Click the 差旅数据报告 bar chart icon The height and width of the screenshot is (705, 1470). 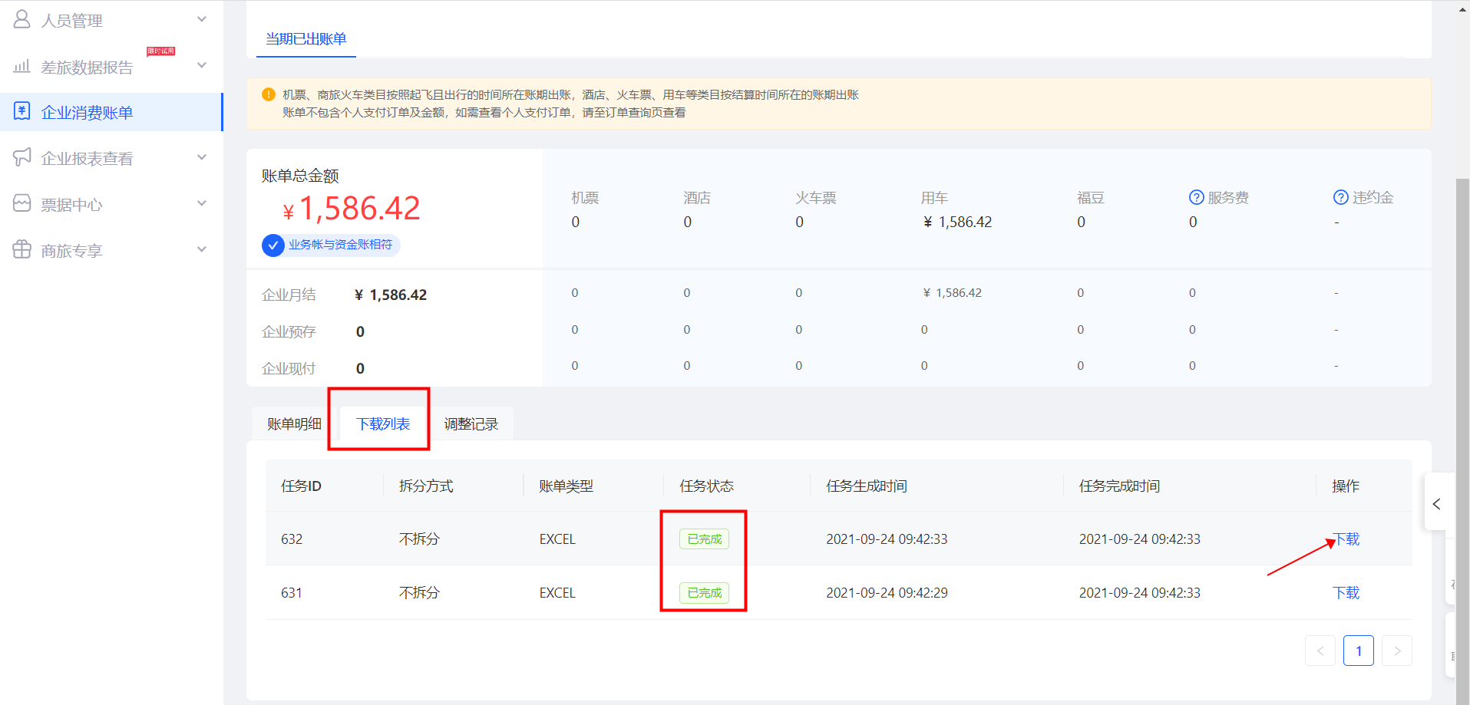tap(22, 66)
